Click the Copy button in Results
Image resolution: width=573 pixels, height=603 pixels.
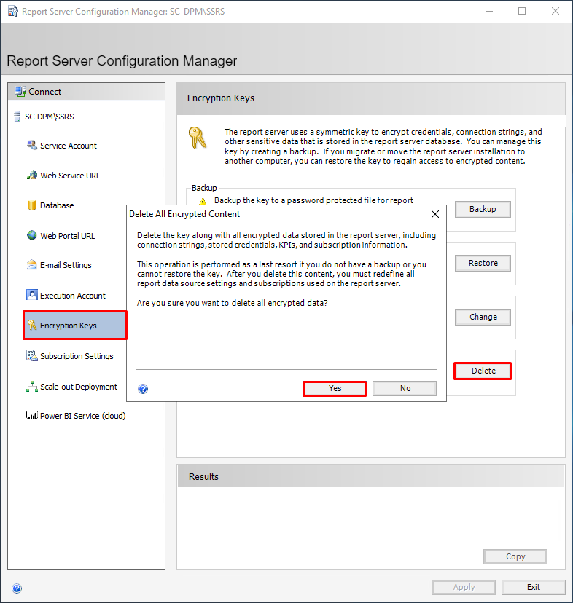click(515, 556)
